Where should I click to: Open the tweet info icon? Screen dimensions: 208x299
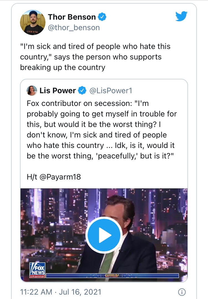(x=181, y=292)
